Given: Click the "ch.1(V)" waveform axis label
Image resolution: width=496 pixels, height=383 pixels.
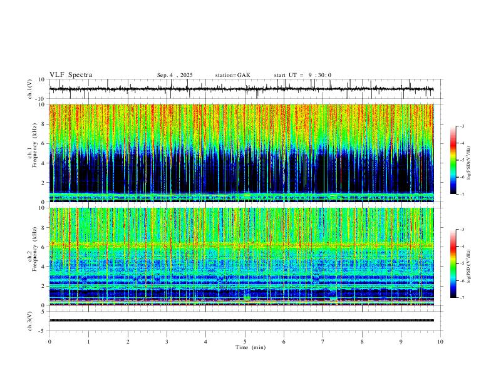Looking at the screenshot, I should [x=30, y=89].
